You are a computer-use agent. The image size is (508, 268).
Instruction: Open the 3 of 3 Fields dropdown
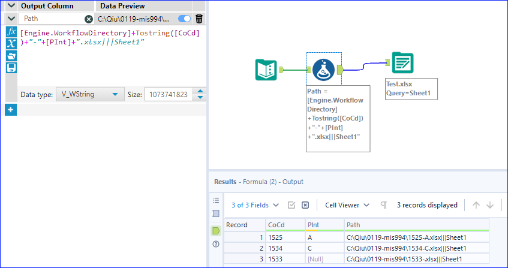click(x=255, y=205)
